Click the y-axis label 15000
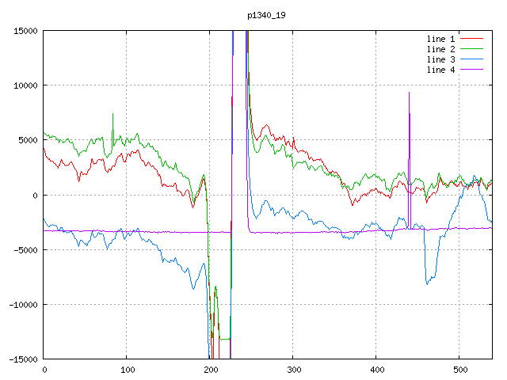 point(25,31)
